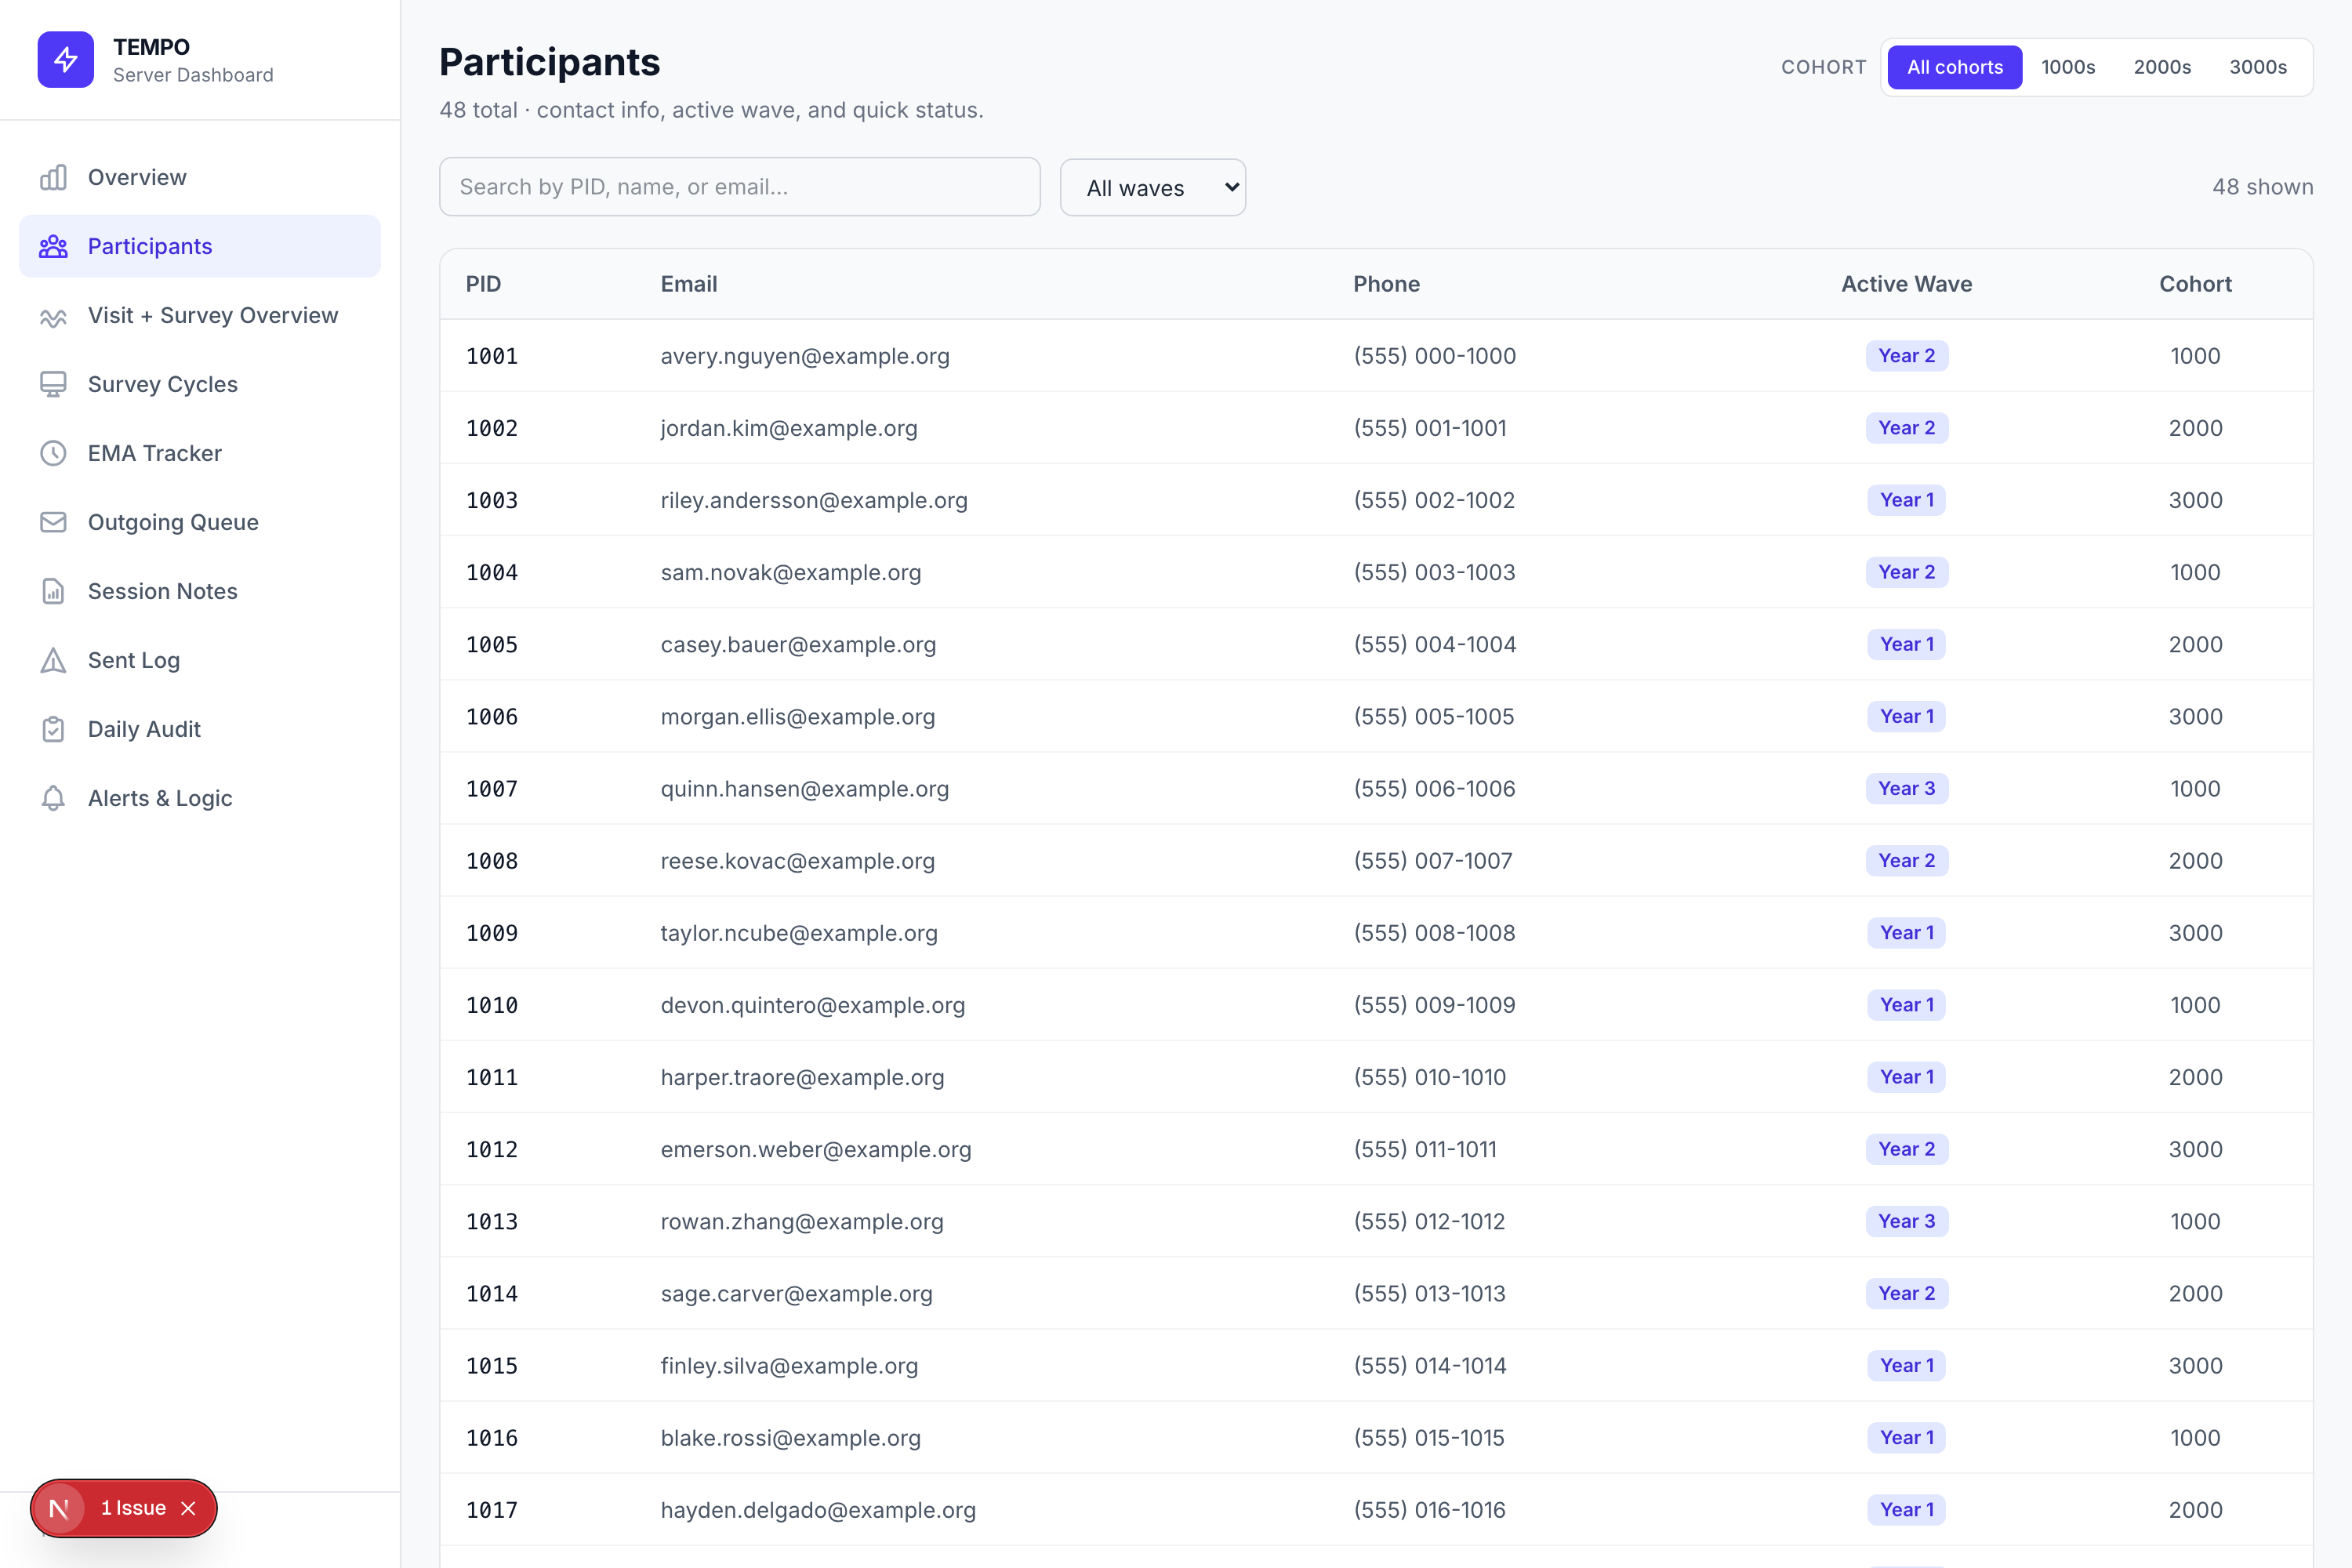This screenshot has height=1568, width=2352.
Task: Go to Survey Cycles
Action: click(200, 384)
